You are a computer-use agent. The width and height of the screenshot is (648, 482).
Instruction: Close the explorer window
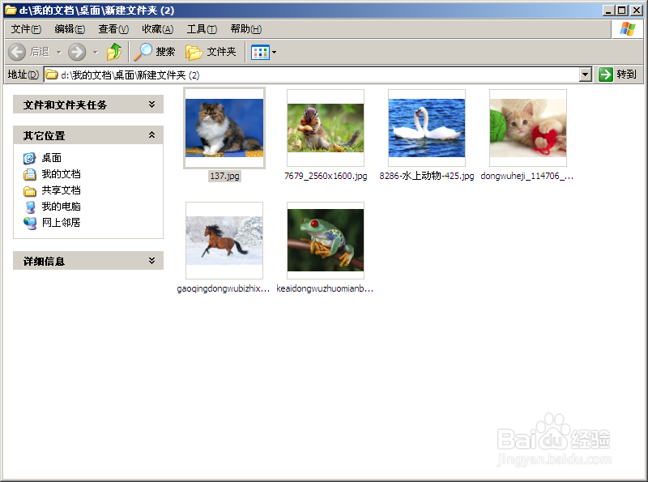(637, 11)
